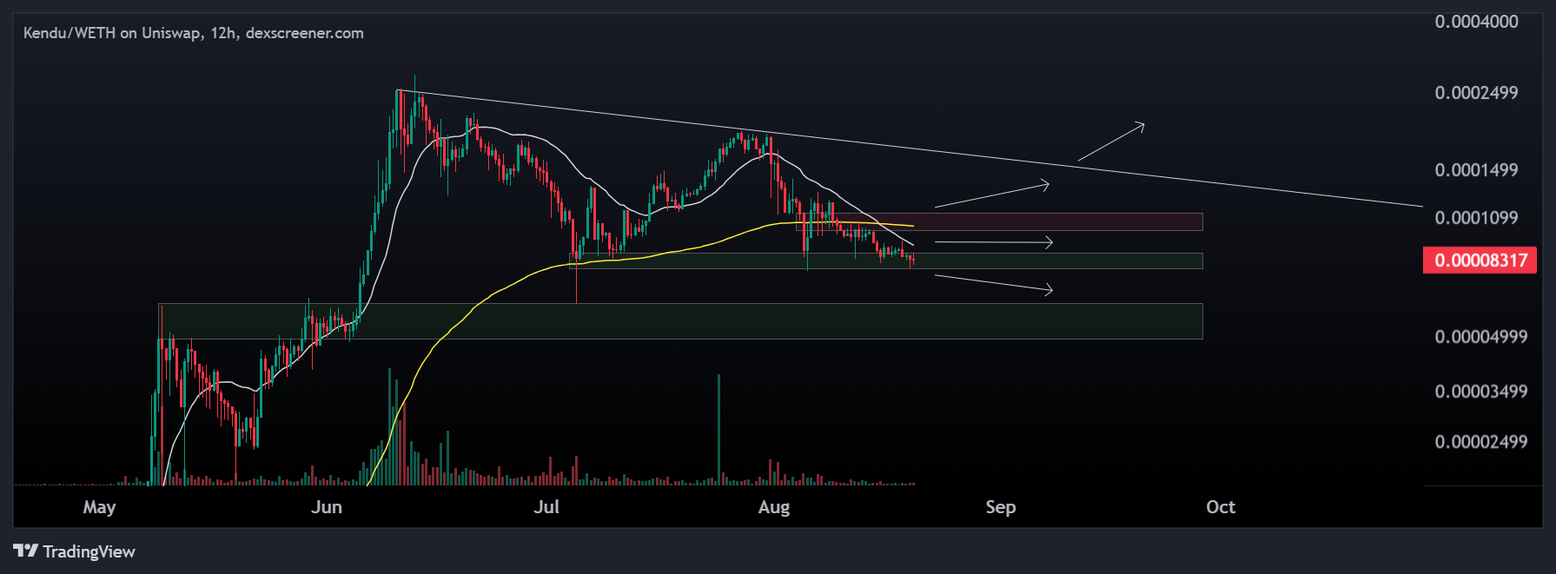This screenshot has width=1556, height=574.
Task: Click the TradingView logo
Action: [75, 551]
